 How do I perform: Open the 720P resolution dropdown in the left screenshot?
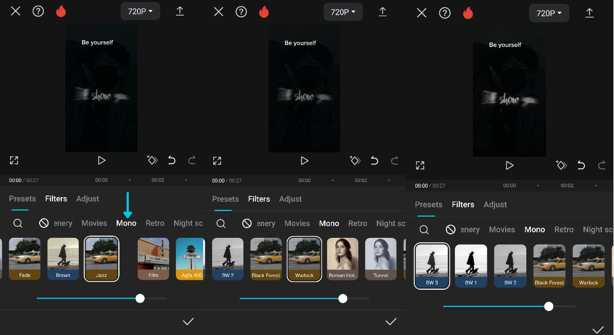140,11
